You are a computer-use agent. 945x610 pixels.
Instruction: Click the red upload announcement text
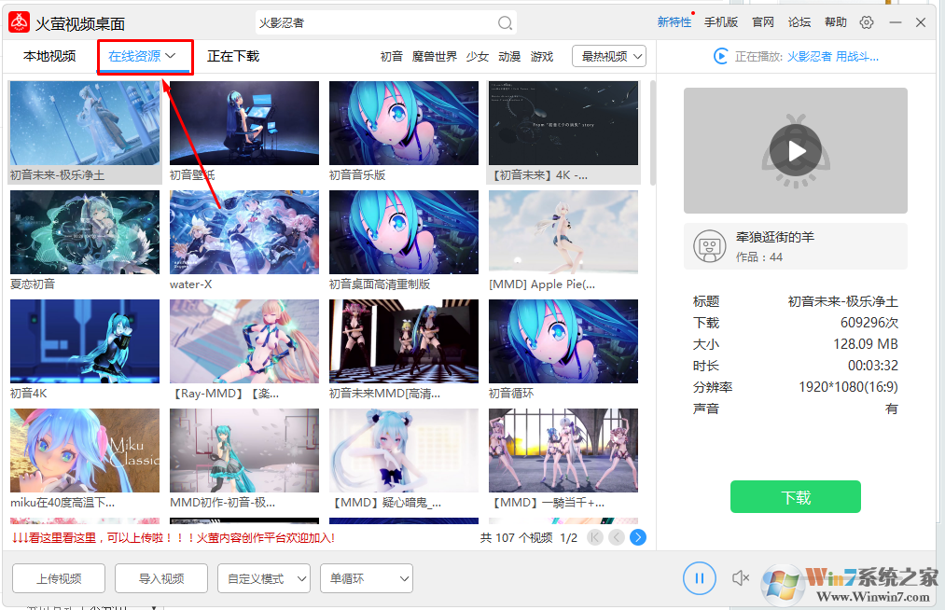click(x=173, y=537)
